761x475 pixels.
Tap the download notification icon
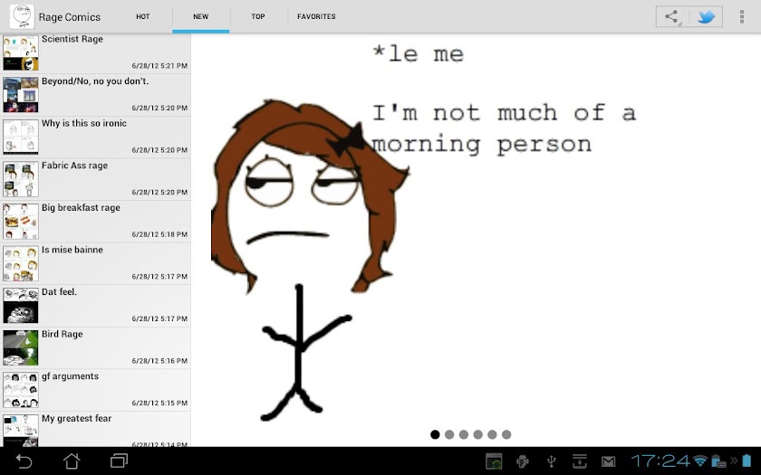tap(580, 461)
